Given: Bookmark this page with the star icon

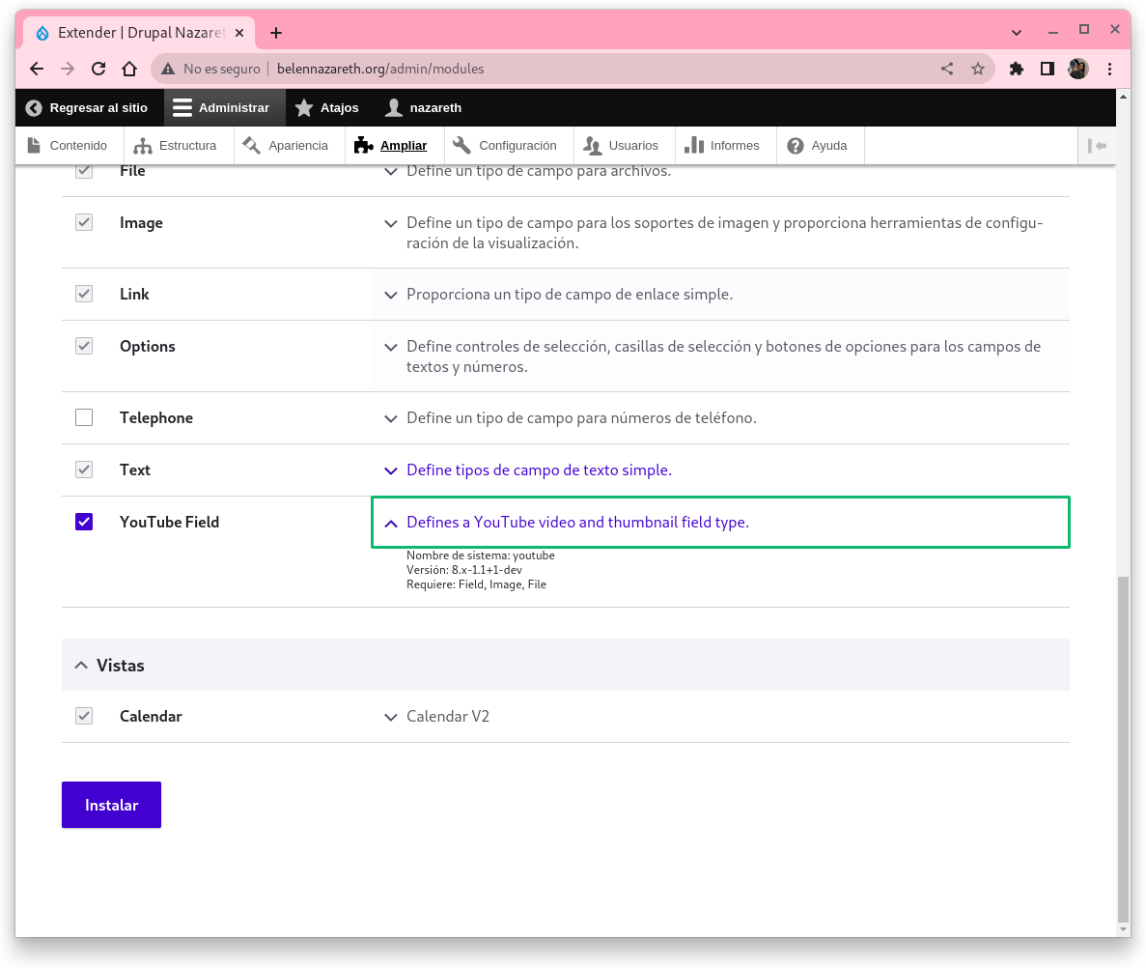Looking at the screenshot, I should (x=977, y=69).
